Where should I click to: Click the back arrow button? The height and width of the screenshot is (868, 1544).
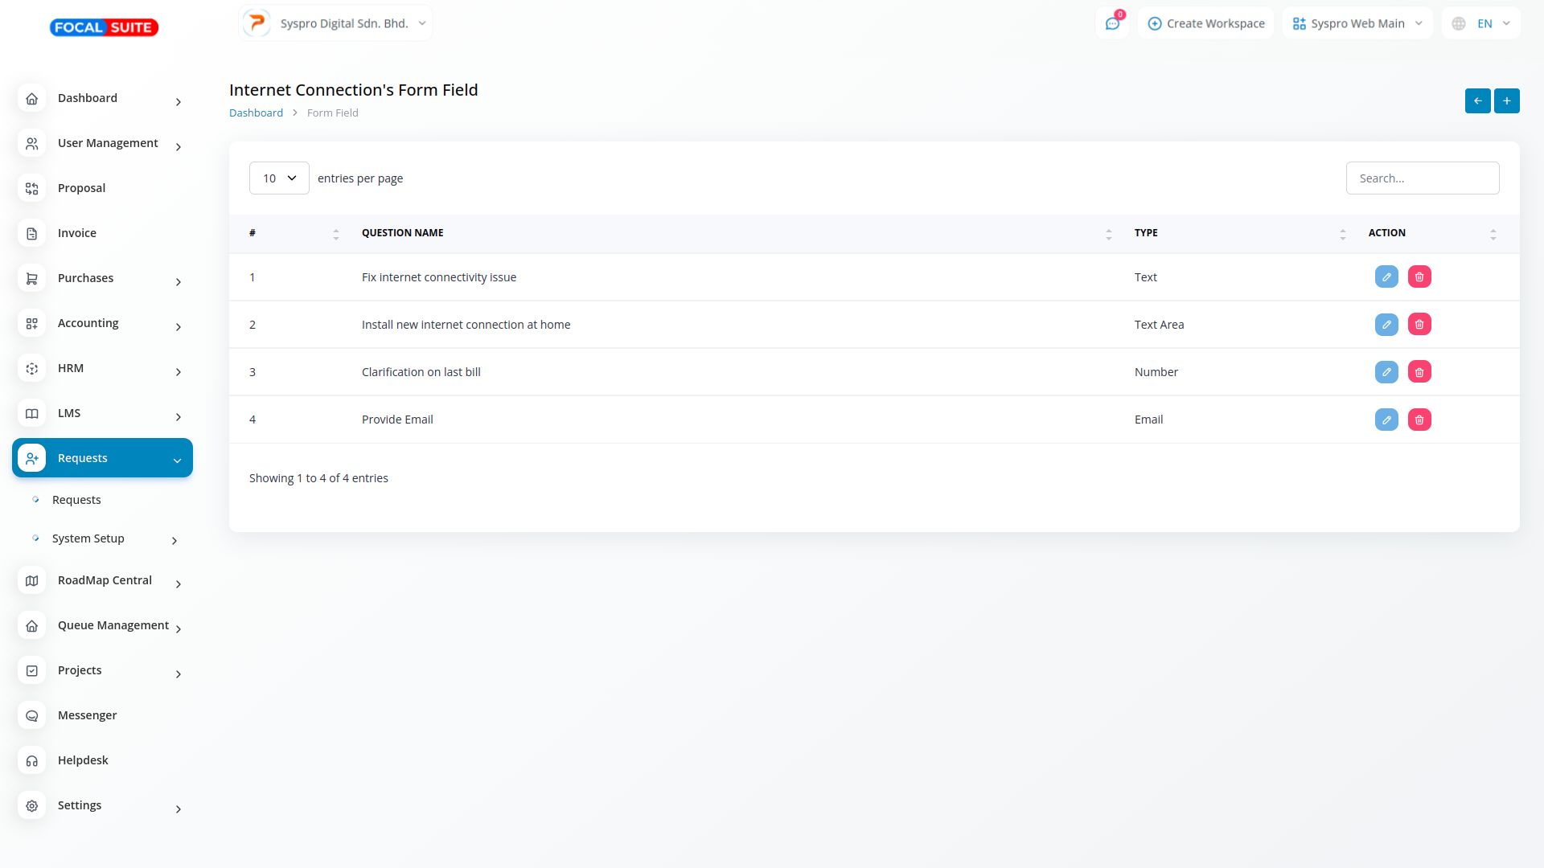(x=1477, y=101)
